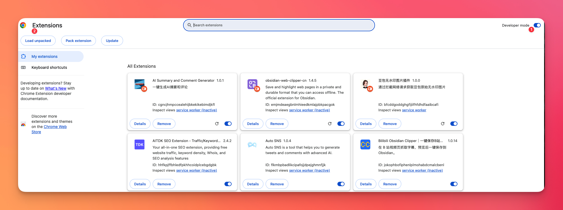This screenshot has width=563, height=210.
Task: Reload the 豆包无水印图片插件 extension
Action: pyautogui.click(x=443, y=124)
